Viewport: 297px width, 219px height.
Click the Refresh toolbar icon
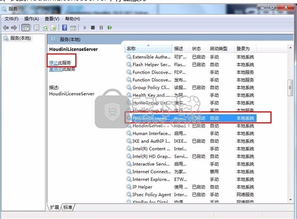point(45,28)
